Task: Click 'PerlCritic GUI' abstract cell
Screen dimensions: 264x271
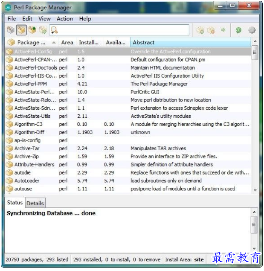Action: coord(145,92)
